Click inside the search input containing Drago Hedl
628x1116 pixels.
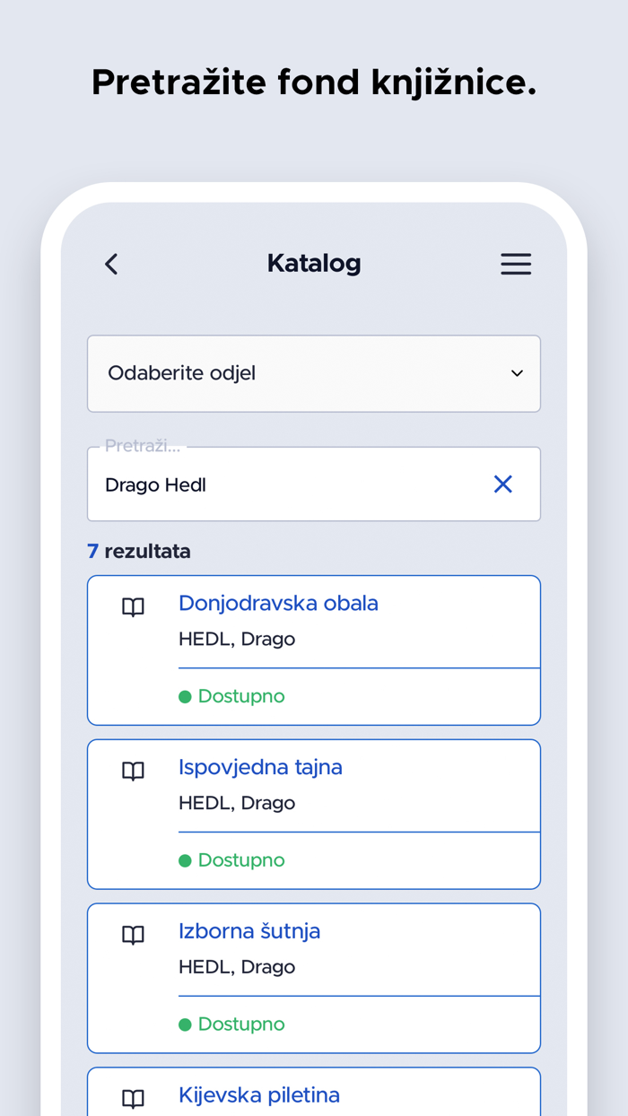pyautogui.click(x=269, y=484)
